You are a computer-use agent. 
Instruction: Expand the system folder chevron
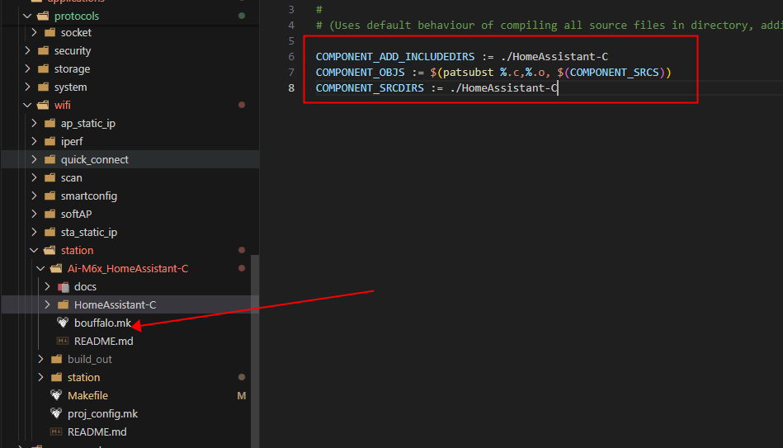coord(27,87)
